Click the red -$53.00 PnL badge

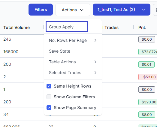coord(148,77)
